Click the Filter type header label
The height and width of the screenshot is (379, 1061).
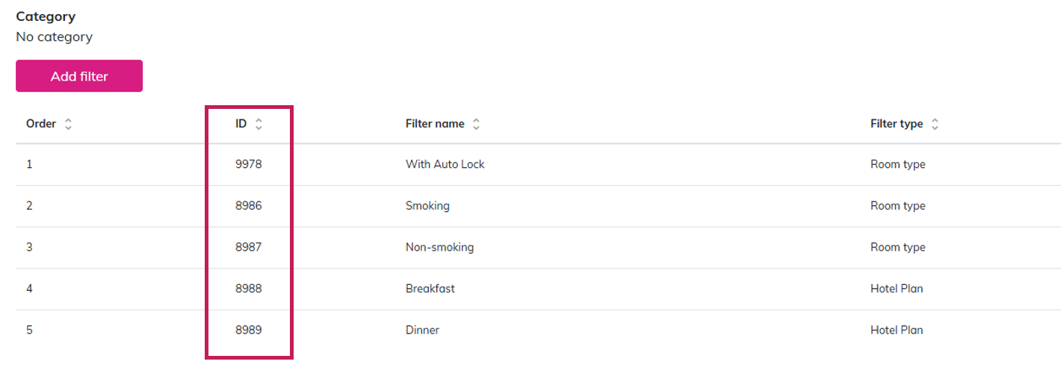point(897,124)
